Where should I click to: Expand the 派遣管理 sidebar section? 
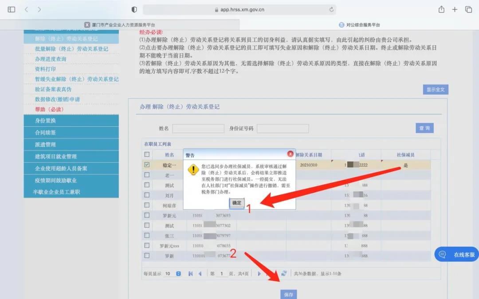(71, 144)
